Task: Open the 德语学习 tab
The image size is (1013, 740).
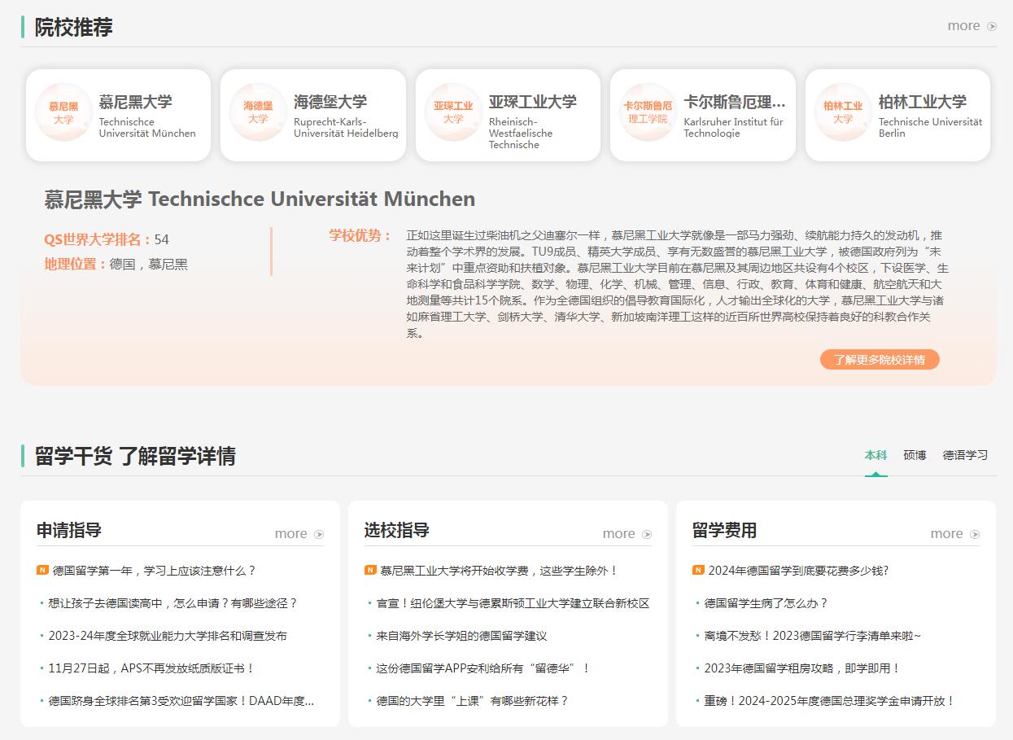Action: [x=965, y=455]
